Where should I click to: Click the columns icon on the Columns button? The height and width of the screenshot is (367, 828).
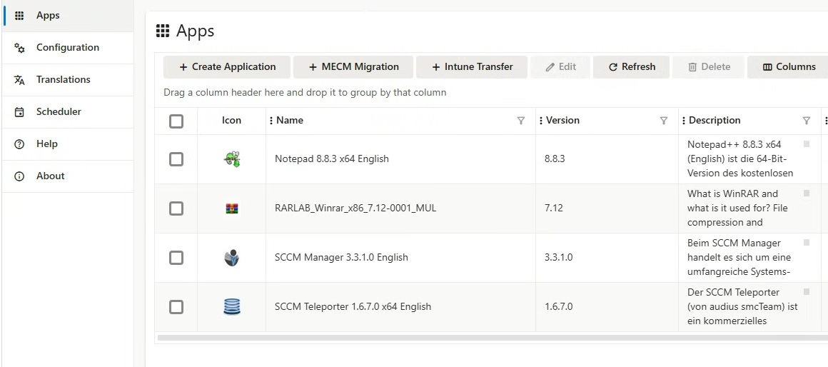click(x=768, y=67)
